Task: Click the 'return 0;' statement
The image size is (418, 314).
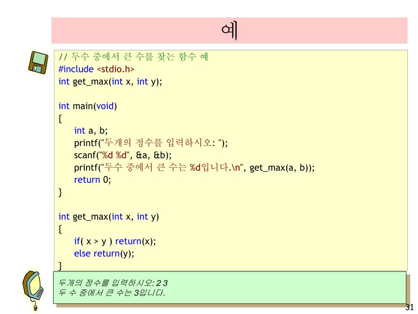Action: [x=92, y=180]
